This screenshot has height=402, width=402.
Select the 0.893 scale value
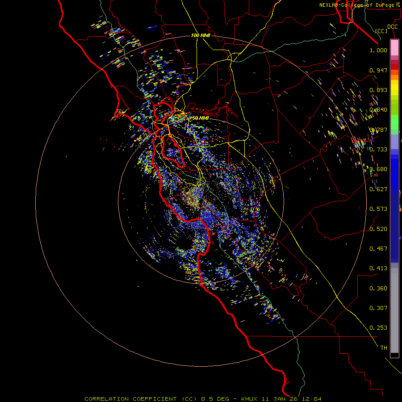(x=378, y=90)
